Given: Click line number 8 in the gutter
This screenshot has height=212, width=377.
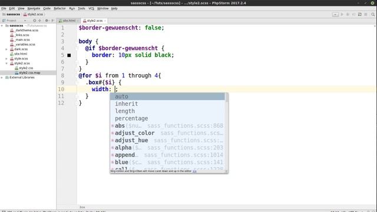Looking at the screenshot, I should 62,76.
